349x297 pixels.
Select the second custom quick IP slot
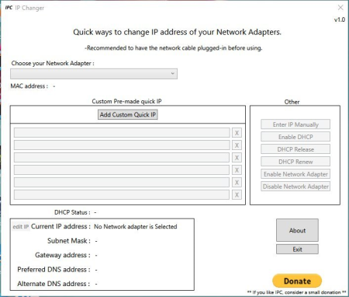tap(122, 145)
